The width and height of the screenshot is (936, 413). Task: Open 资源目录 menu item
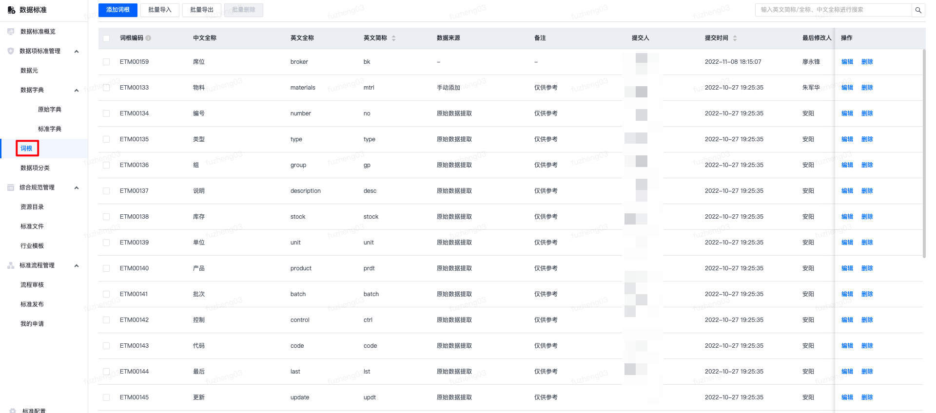(32, 207)
